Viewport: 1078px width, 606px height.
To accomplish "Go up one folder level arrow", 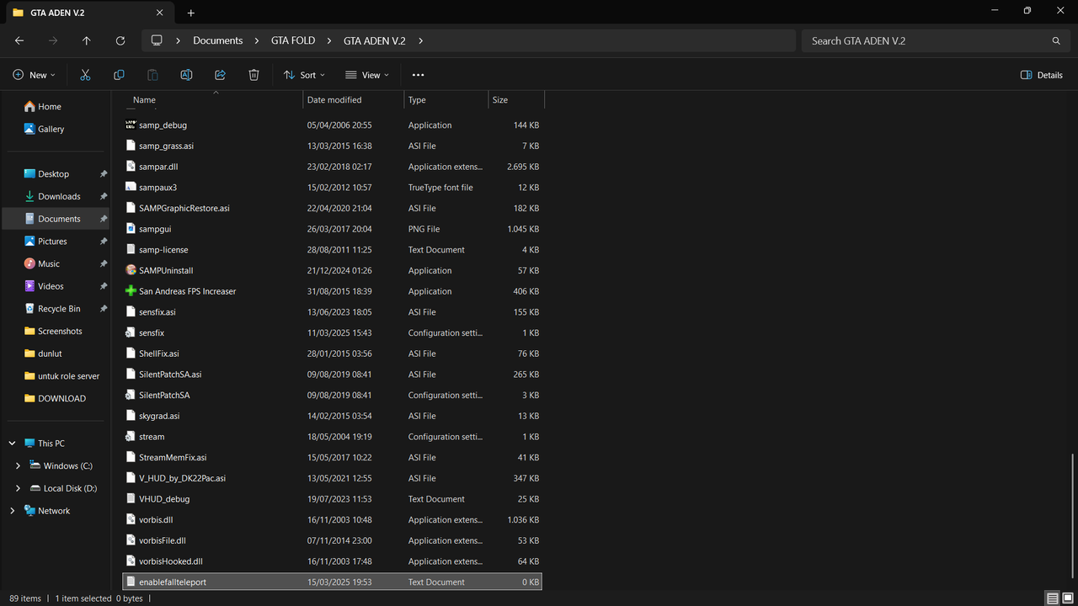I will click(87, 40).
